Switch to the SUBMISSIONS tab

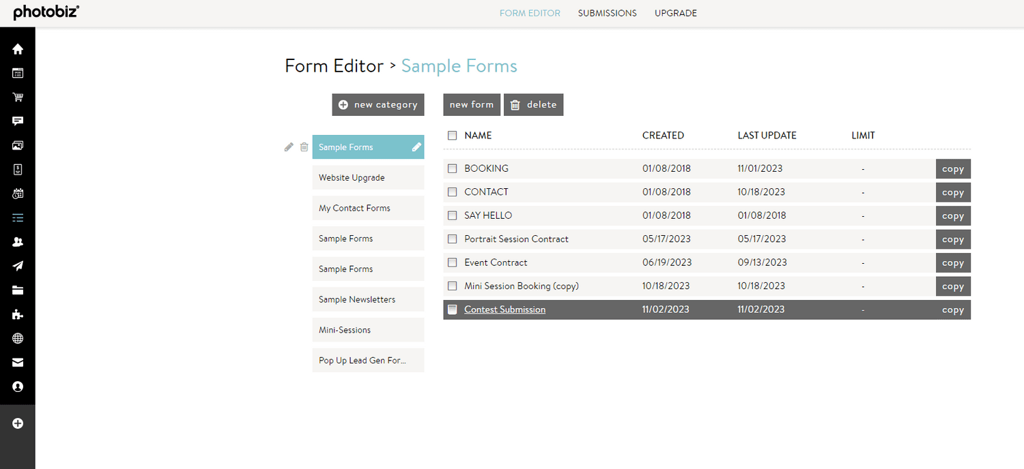(607, 13)
